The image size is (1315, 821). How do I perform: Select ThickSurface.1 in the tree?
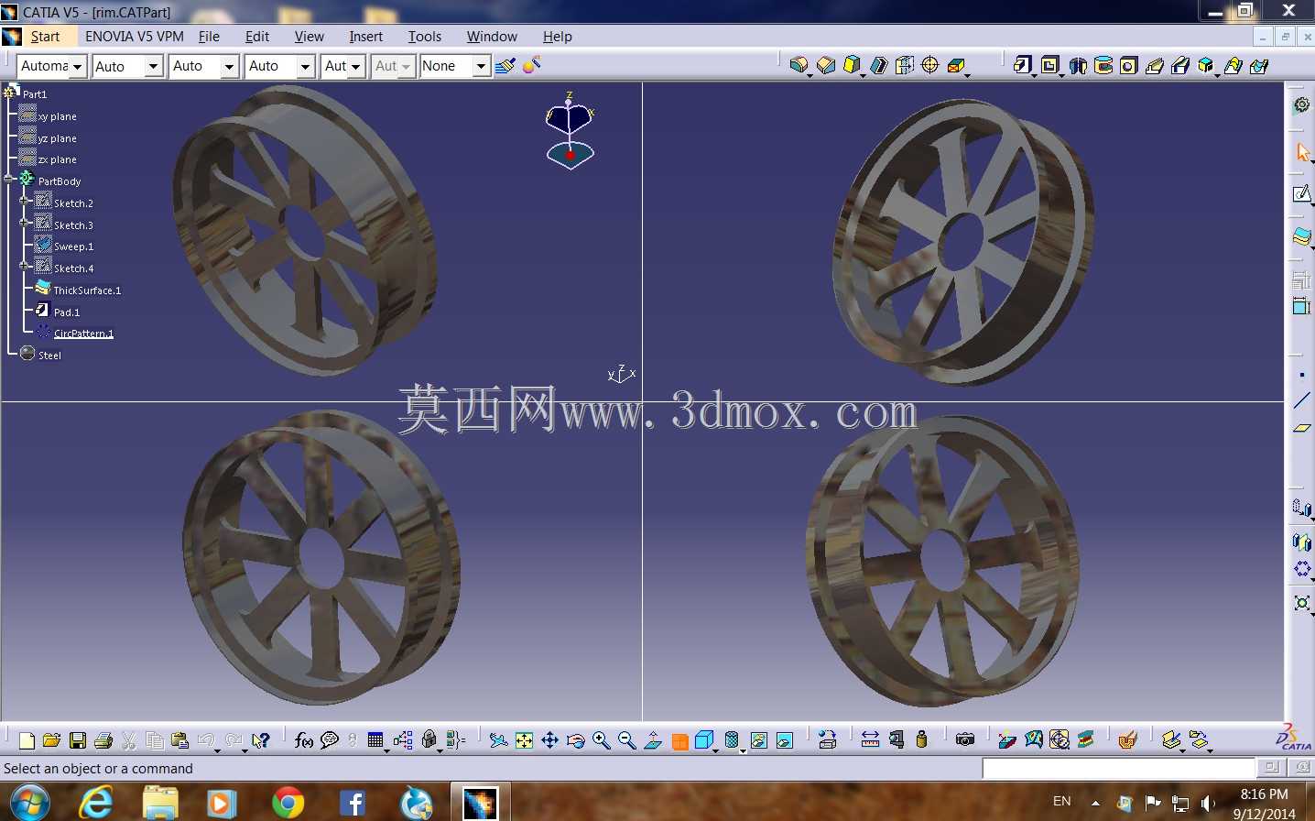point(87,290)
